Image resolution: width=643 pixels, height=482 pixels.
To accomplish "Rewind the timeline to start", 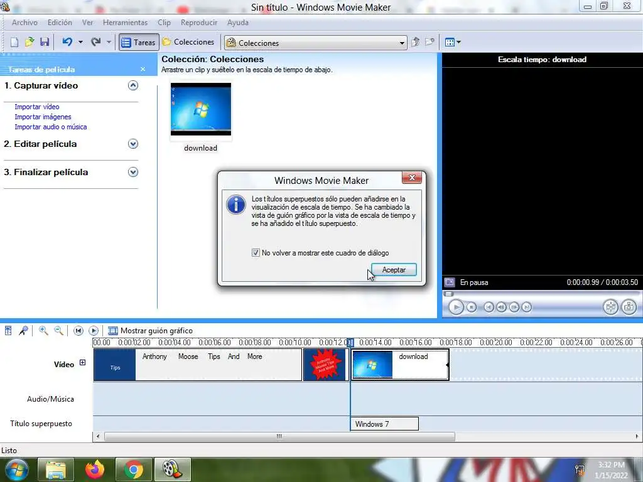I will coord(78,331).
